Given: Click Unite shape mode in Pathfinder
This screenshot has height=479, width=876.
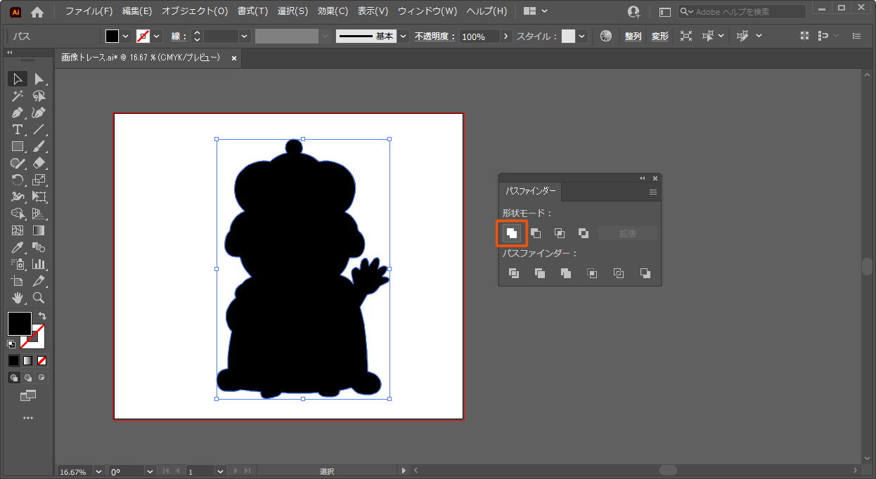Looking at the screenshot, I should point(513,233).
